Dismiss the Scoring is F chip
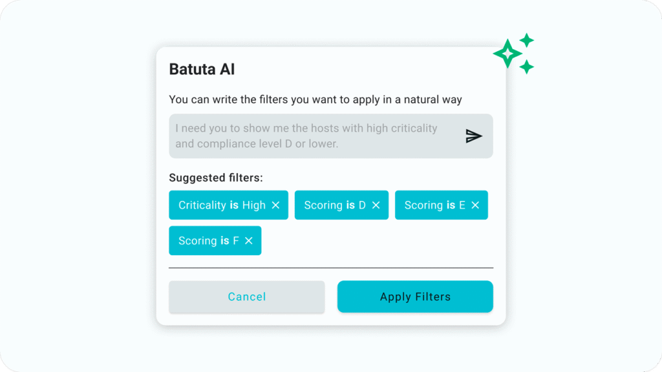This screenshot has width=662, height=372. click(x=248, y=241)
